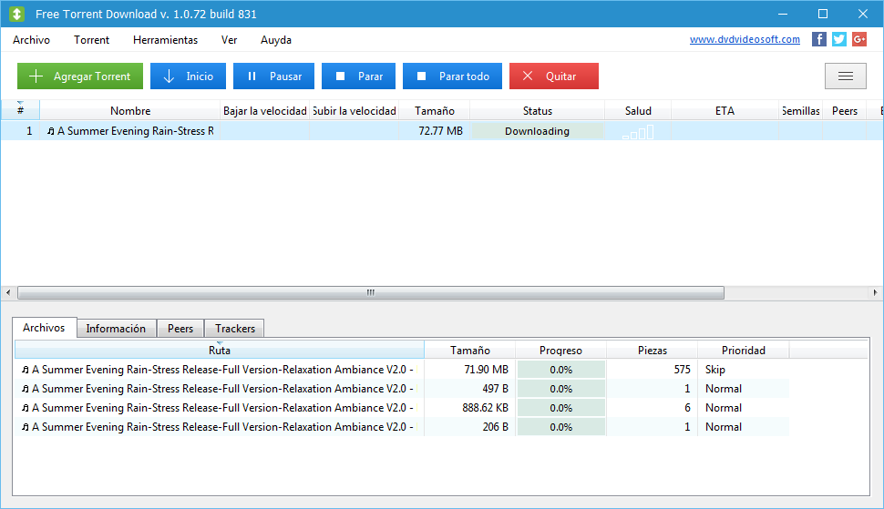The height and width of the screenshot is (509, 884).
Task: Sort torrents by Nombre column
Action: coord(130,110)
